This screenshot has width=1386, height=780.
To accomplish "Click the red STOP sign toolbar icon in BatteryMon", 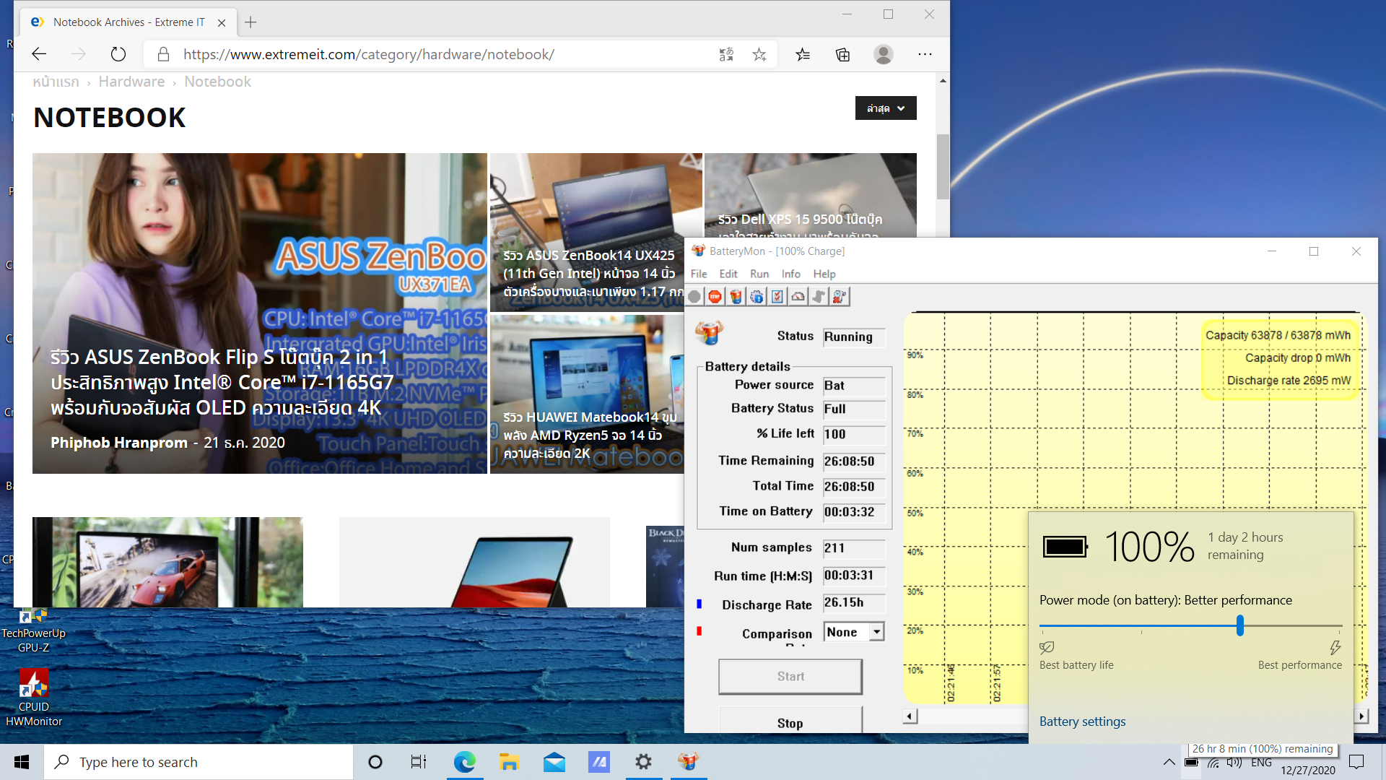I will click(715, 297).
